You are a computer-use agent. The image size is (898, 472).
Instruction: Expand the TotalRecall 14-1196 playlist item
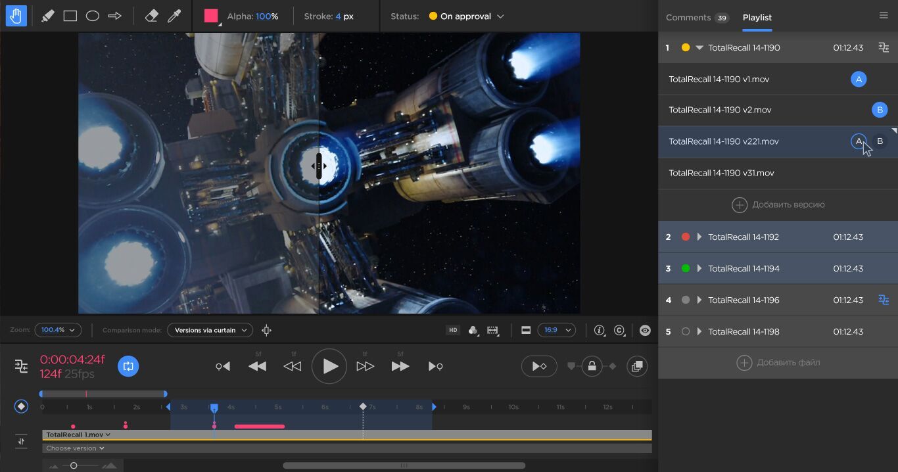coord(699,300)
